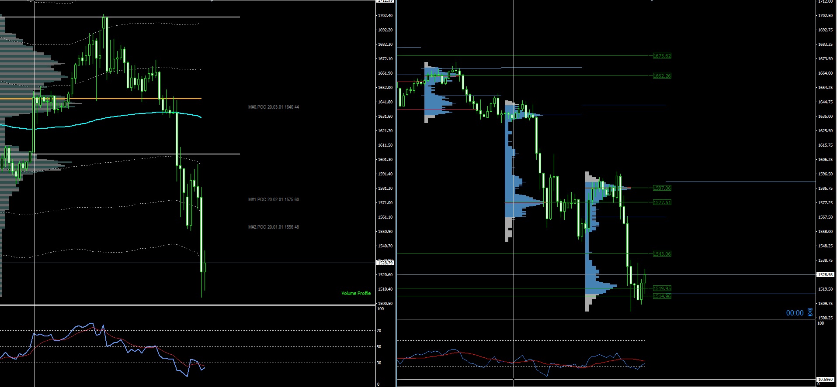837x387 pixels.
Task: Click the 10.5960 indicator value label
Action: 825,380
